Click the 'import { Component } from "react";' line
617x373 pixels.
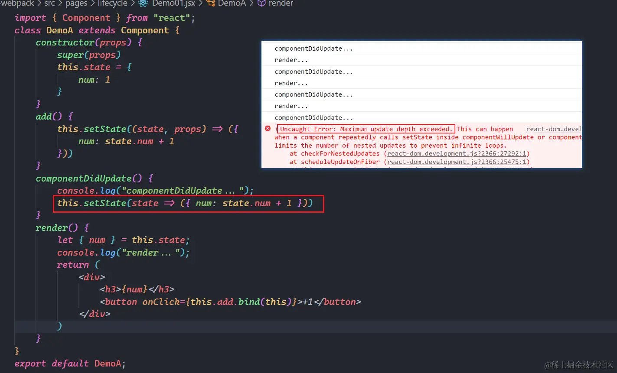point(105,18)
